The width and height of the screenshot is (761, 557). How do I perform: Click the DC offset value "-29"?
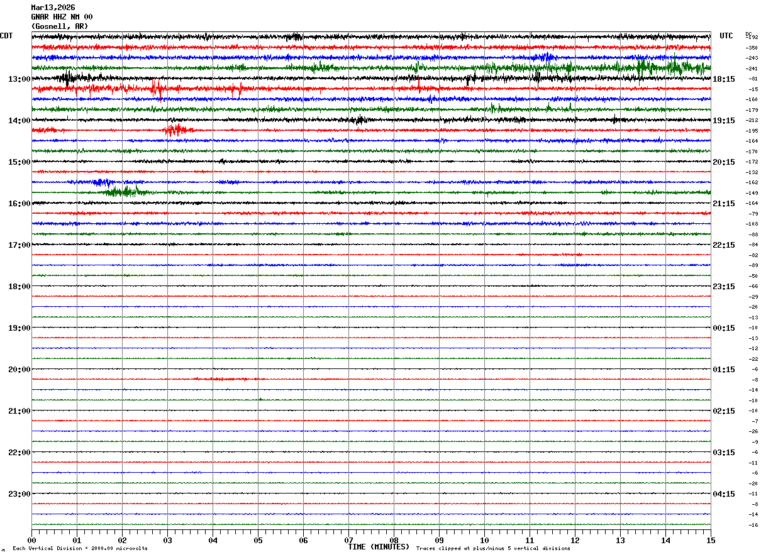coord(753,297)
